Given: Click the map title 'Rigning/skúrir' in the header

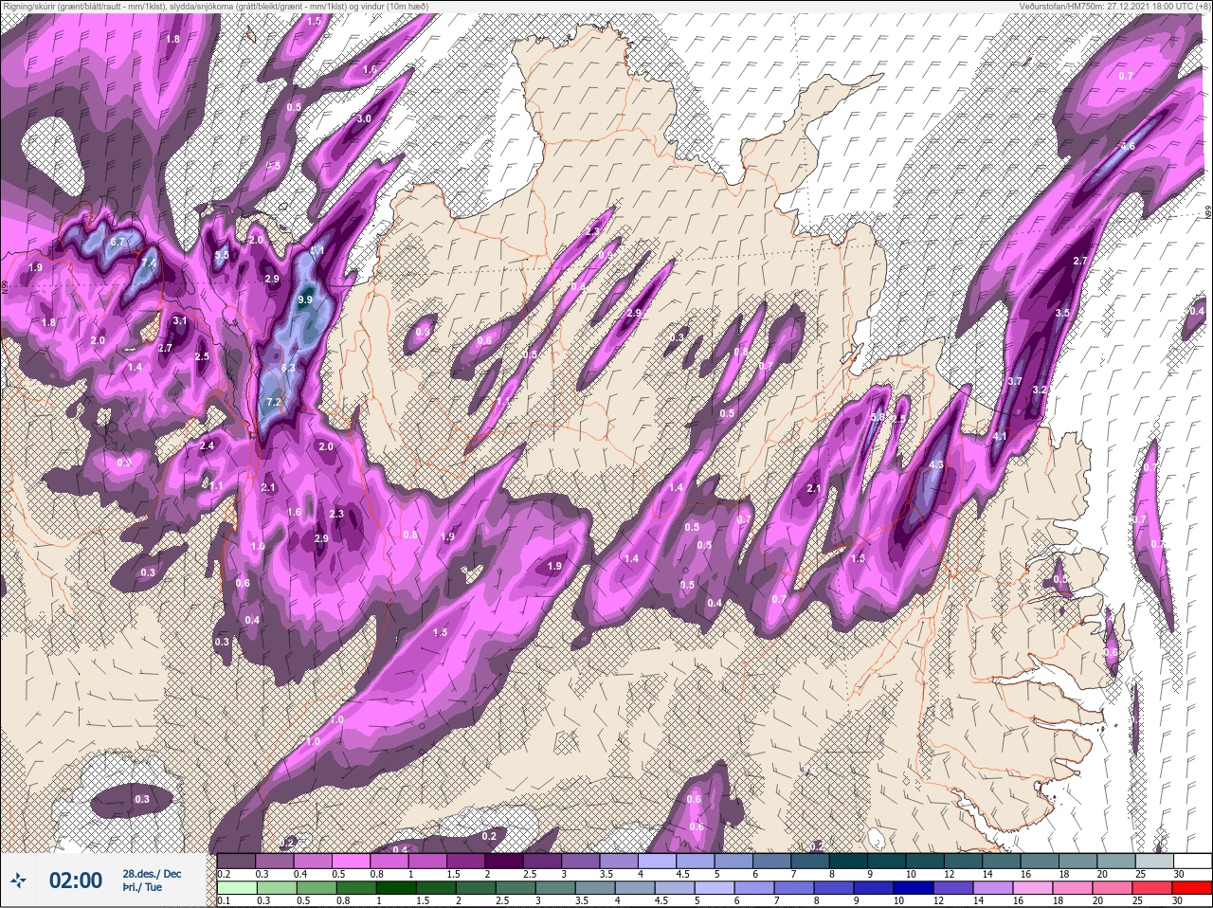Looking at the screenshot, I should click(x=30, y=6).
